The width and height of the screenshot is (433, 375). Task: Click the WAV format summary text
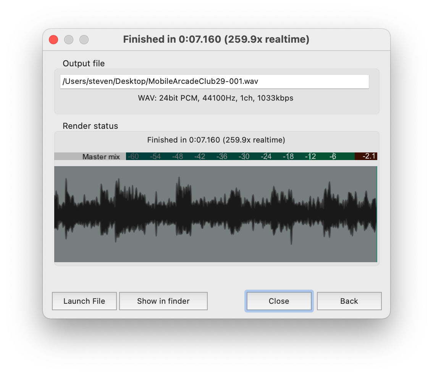tap(216, 98)
